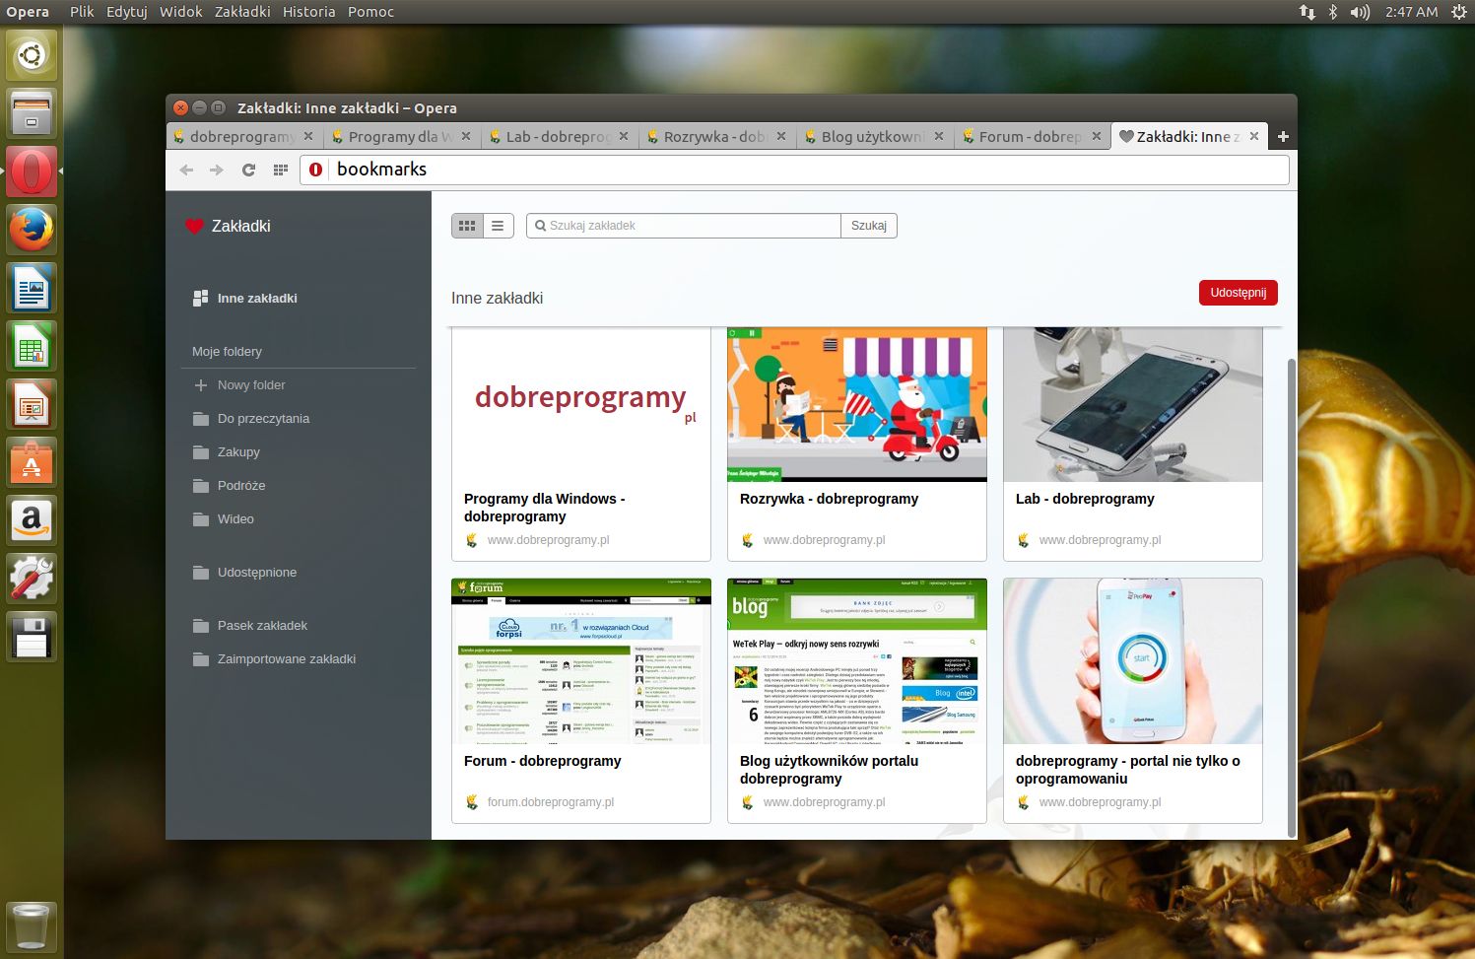Switch to Programy dla Windows tab
This screenshot has width=1475, height=959.
click(x=401, y=137)
